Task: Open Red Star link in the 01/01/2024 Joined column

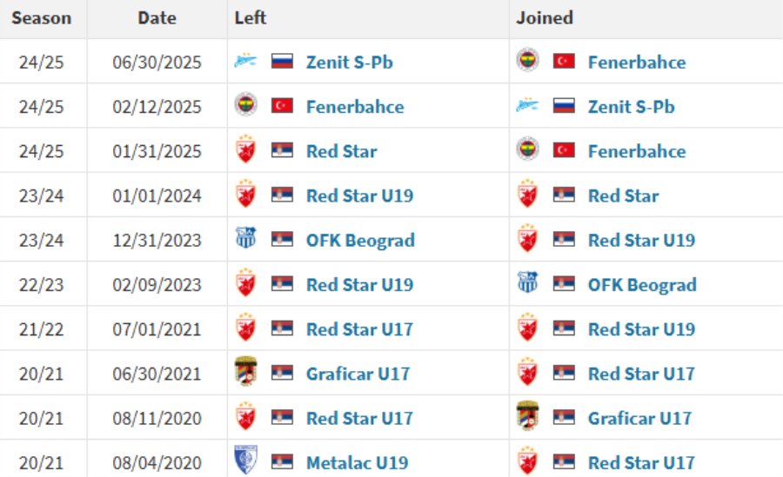Action: [x=623, y=195]
